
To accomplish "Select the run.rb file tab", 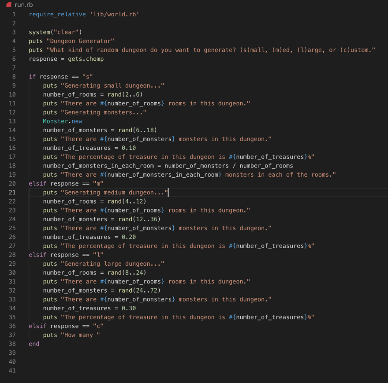I will pos(19,5).
